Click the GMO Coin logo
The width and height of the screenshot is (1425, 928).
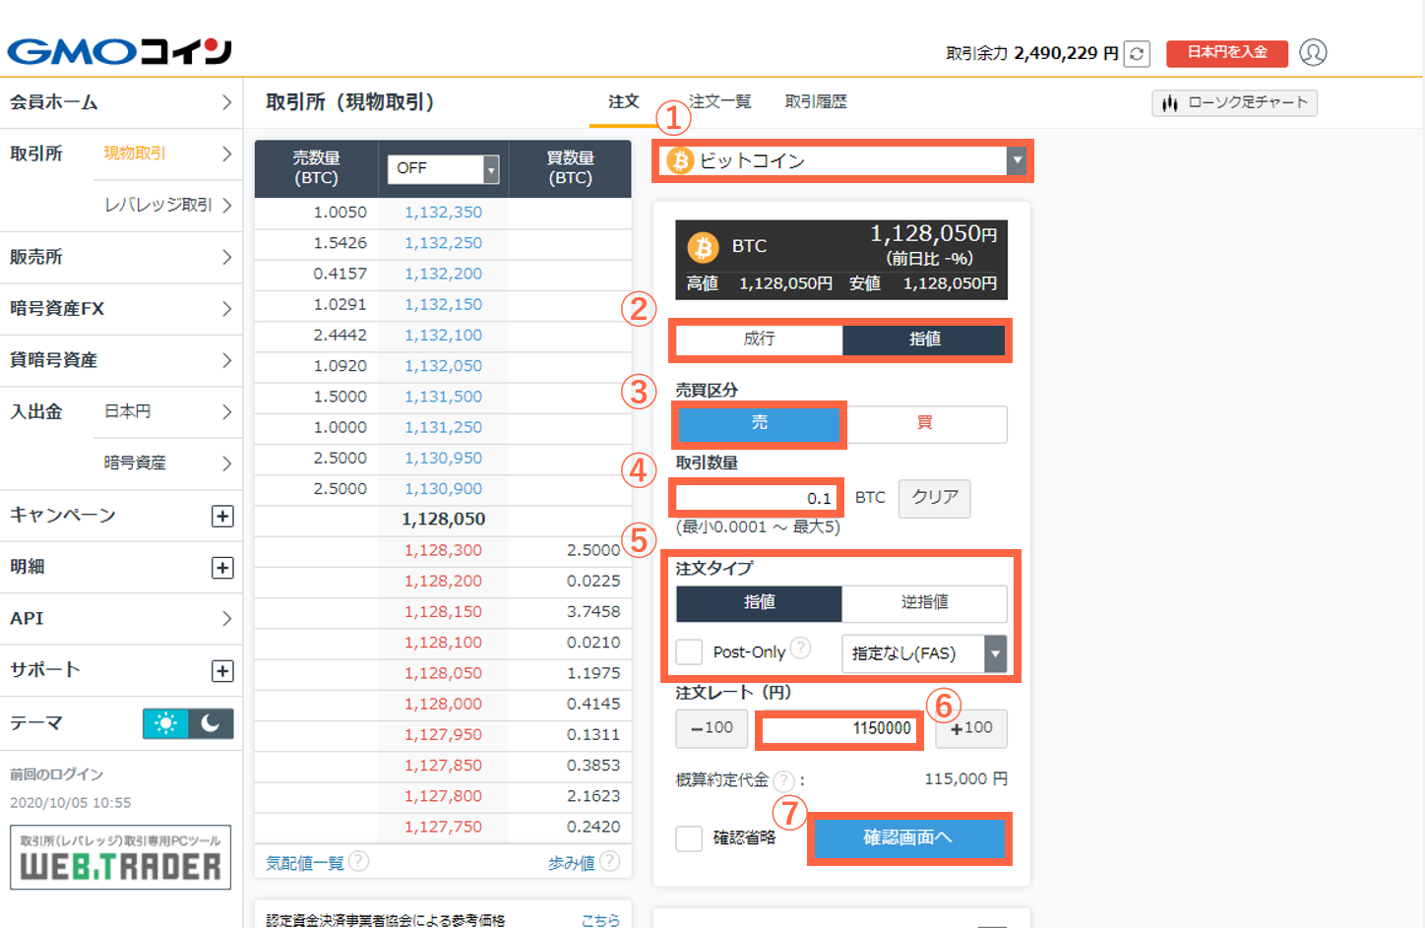[x=119, y=51]
